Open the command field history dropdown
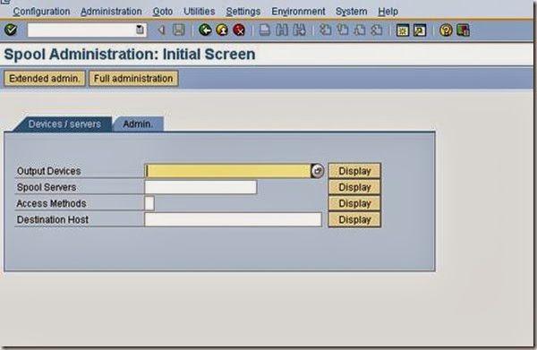 coord(140,30)
